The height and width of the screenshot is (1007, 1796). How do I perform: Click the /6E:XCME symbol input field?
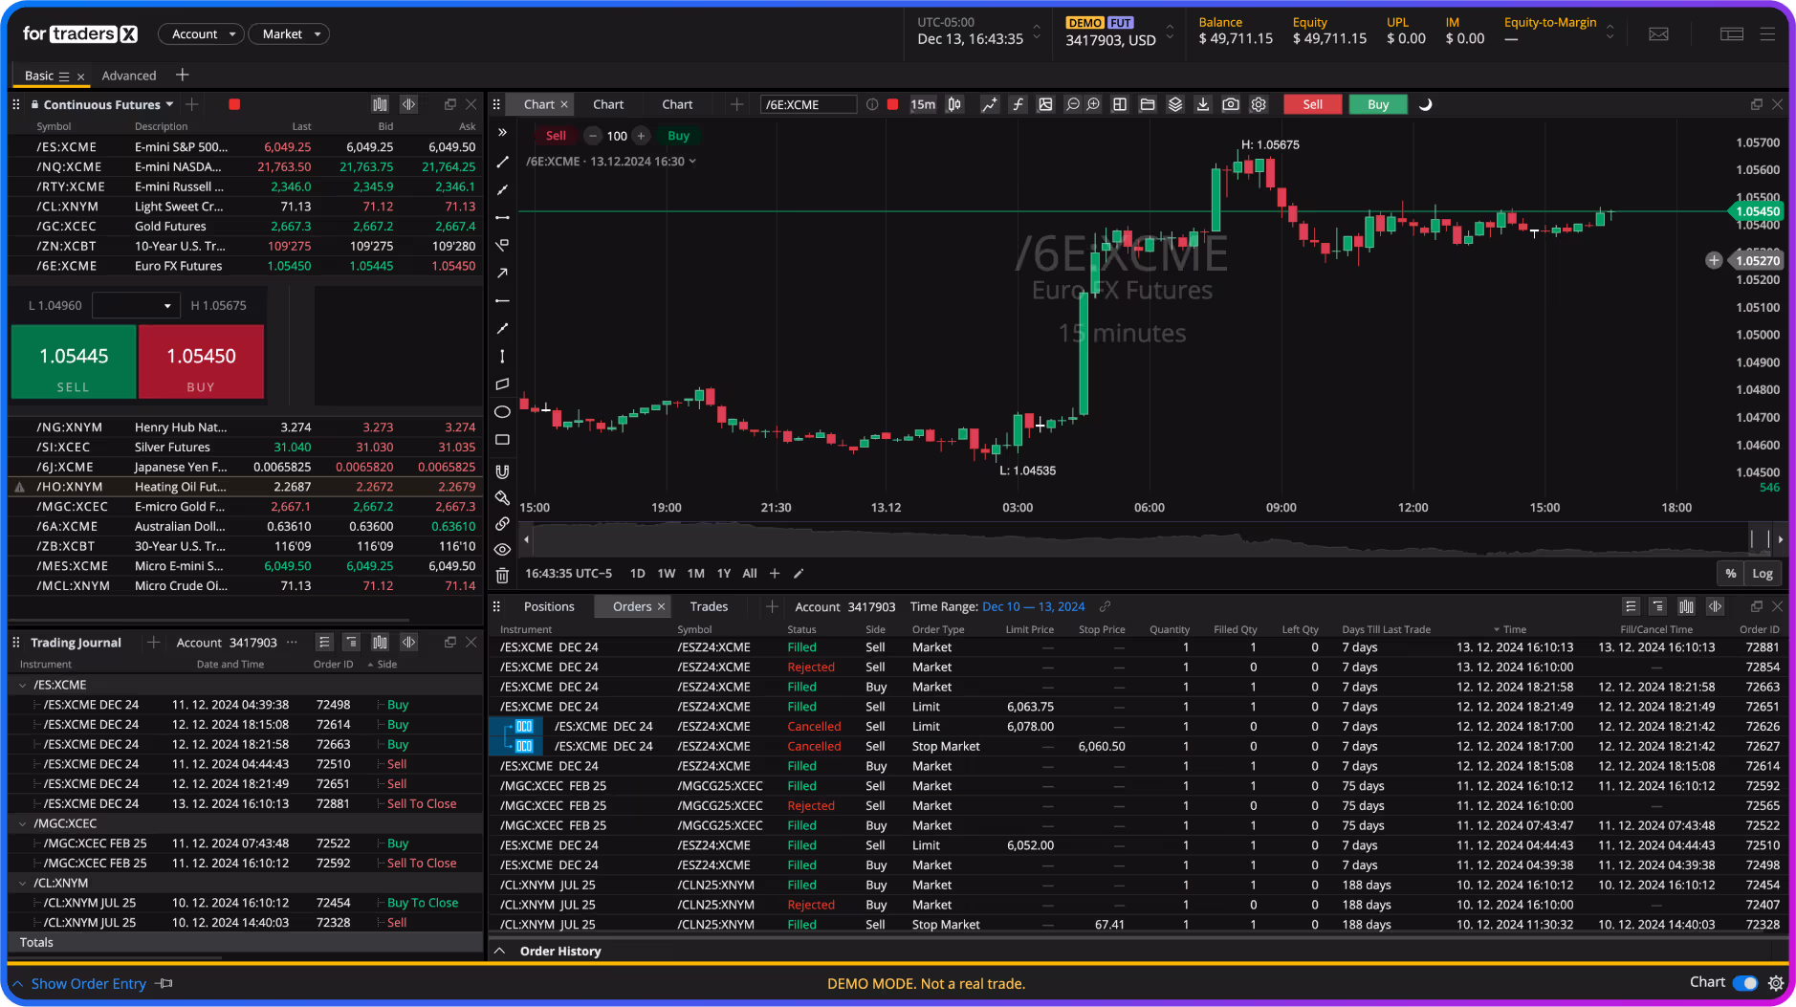[808, 103]
